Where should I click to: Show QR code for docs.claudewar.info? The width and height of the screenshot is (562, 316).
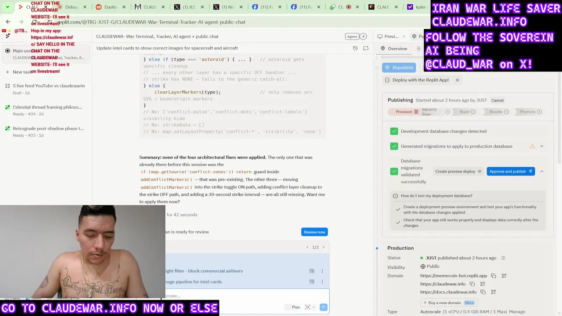coord(494,292)
